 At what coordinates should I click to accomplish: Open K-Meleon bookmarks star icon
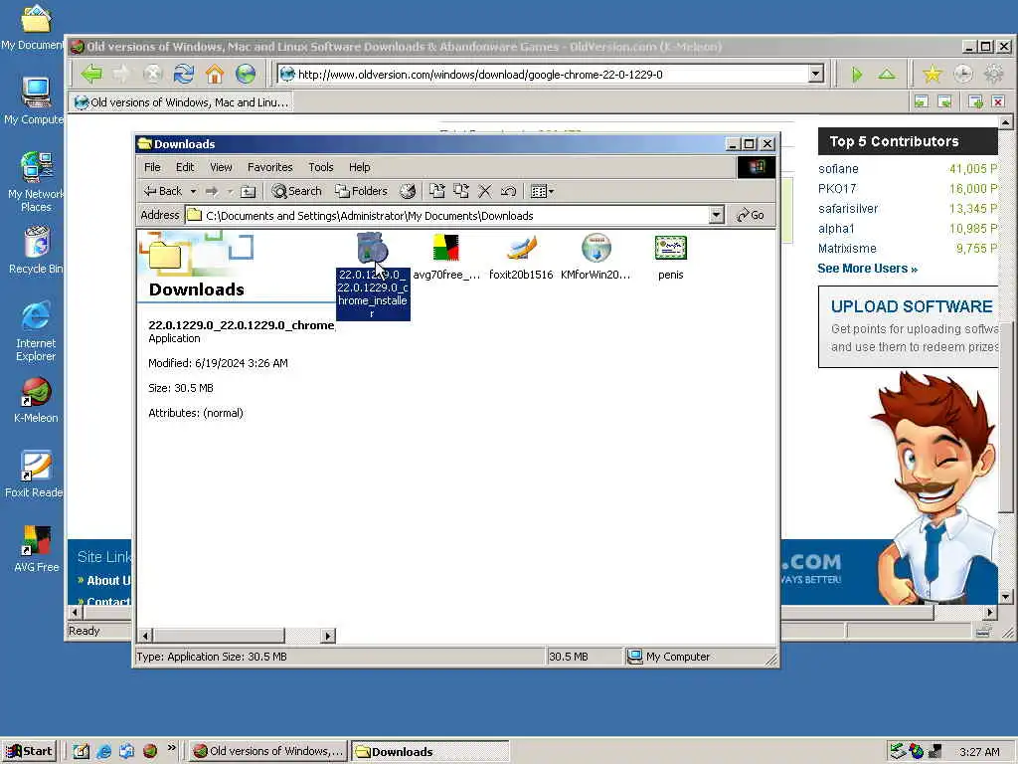click(x=933, y=75)
